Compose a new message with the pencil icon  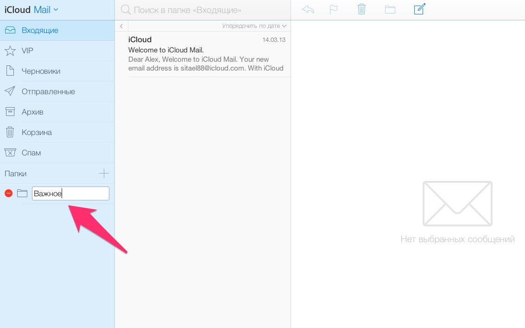[419, 9]
